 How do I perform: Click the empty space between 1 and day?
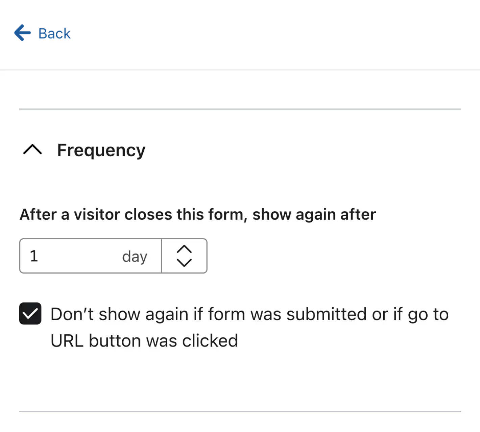[x=80, y=256]
